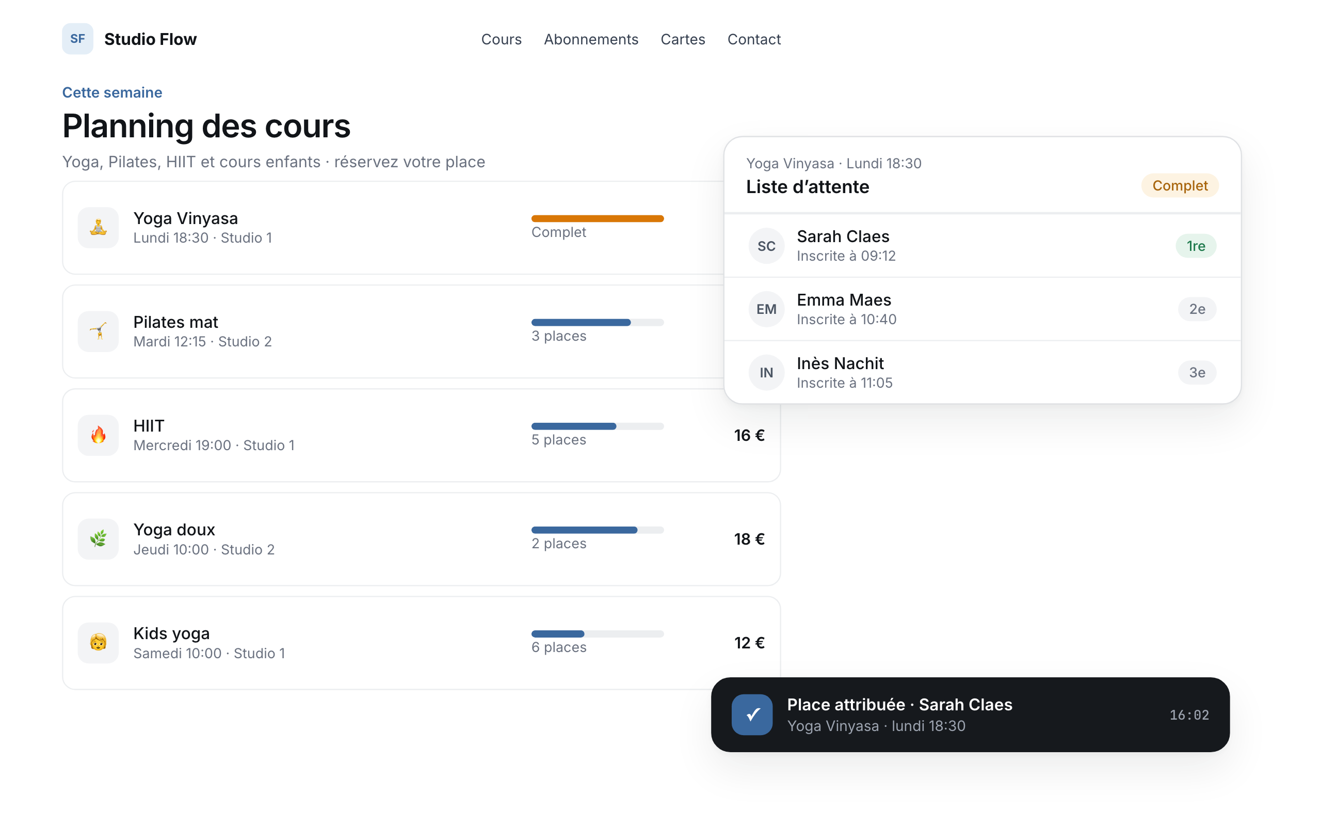Select the Yoga Vinyasa course title
This screenshot has width=1321, height=826.
coord(186,218)
